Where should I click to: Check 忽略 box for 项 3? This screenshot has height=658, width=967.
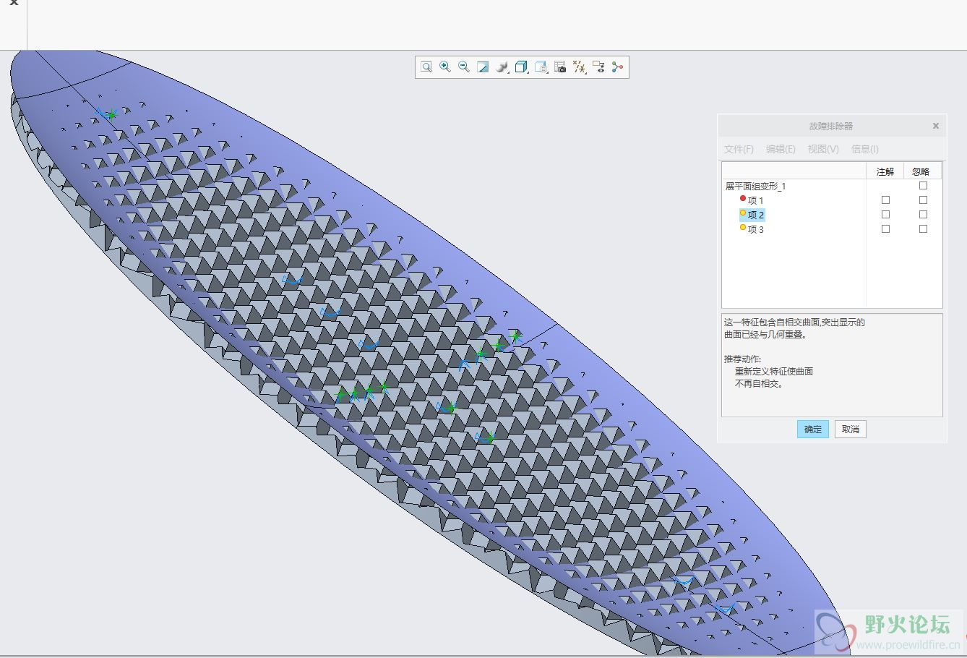coord(923,229)
